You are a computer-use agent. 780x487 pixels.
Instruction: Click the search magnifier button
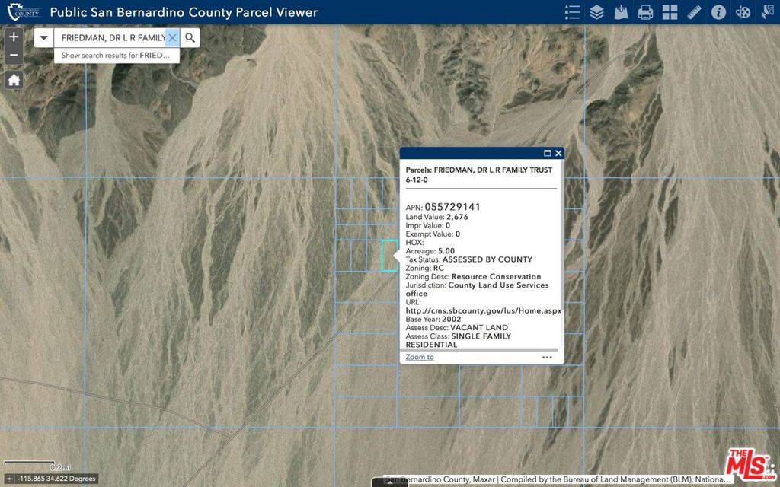(190, 37)
